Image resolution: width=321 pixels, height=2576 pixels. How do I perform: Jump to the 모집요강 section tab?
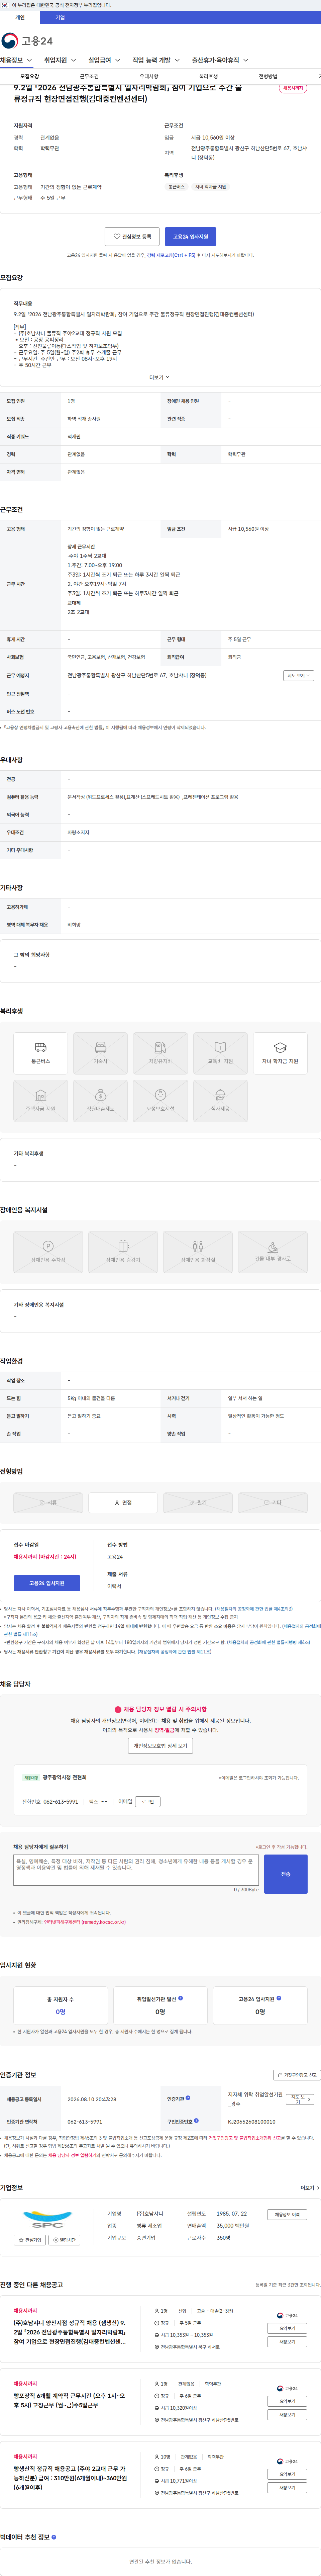click(x=30, y=76)
